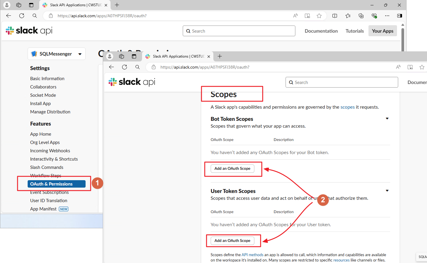Image resolution: width=427 pixels, height=263 pixels.
Task: Open workspaces icon in back browser window
Action: pyautogui.click(x=19, y=5)
